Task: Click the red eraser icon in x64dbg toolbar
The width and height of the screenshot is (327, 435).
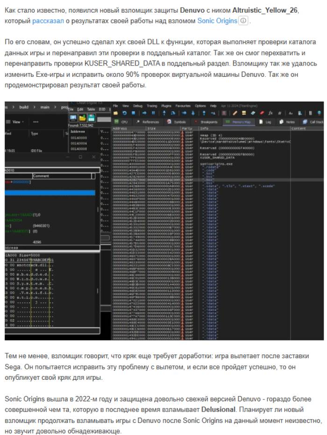Action: click(x=262, y=113)
